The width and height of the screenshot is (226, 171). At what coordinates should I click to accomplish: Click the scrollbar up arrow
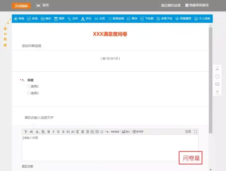tap(210, 25)
